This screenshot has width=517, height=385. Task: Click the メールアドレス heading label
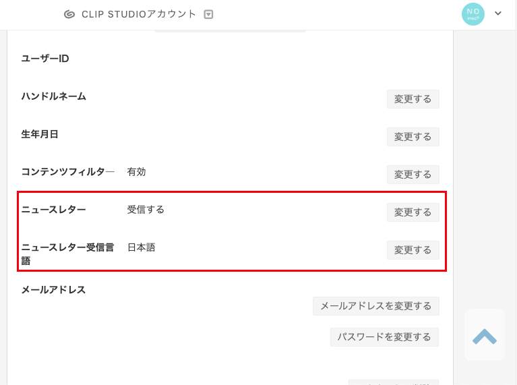(53, 290)
